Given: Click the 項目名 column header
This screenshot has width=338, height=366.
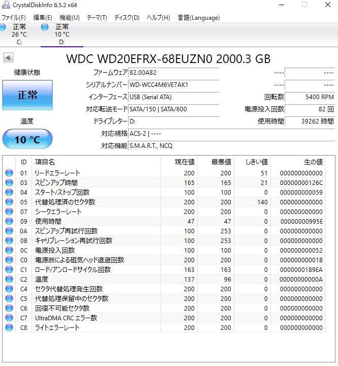Looking at the screenshot, I should click(96, 162).
